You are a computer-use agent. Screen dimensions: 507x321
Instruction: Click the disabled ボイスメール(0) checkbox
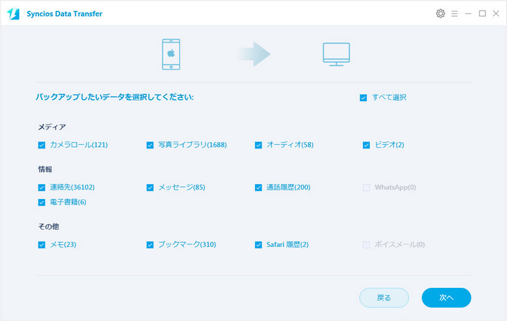click(366, 245)
